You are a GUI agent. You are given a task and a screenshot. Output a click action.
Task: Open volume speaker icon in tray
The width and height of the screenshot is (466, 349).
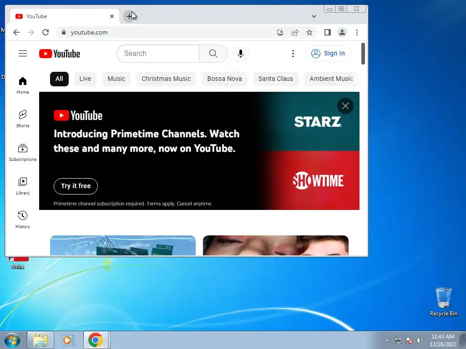pos(420,340)
